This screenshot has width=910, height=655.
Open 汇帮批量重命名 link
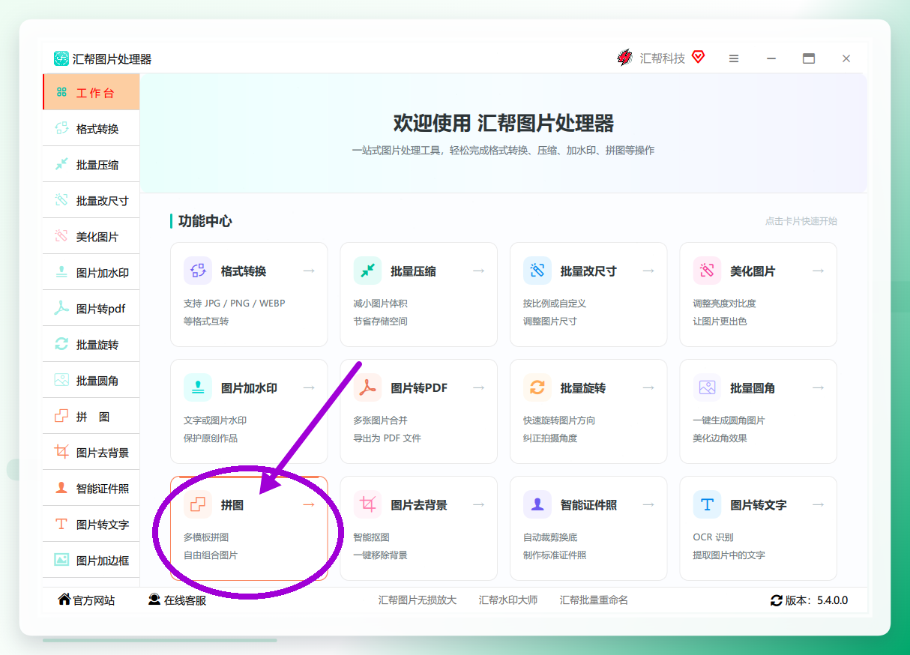coord(594,600)
